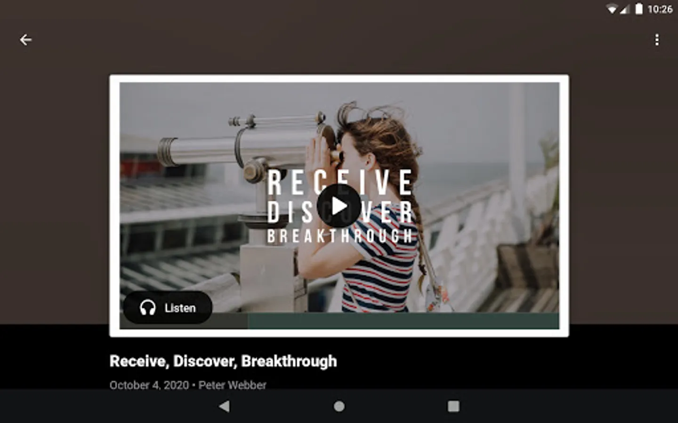Tap the Android back navigation button
The image size is (678, 423).
coord(225,407)
